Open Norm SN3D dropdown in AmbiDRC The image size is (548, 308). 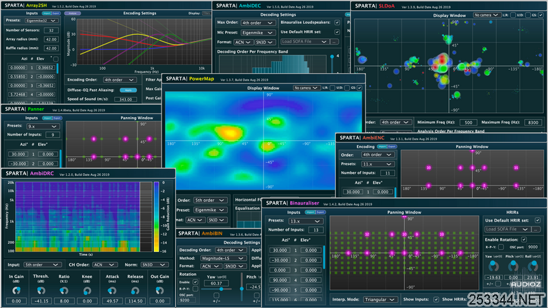tap(155, 265)
